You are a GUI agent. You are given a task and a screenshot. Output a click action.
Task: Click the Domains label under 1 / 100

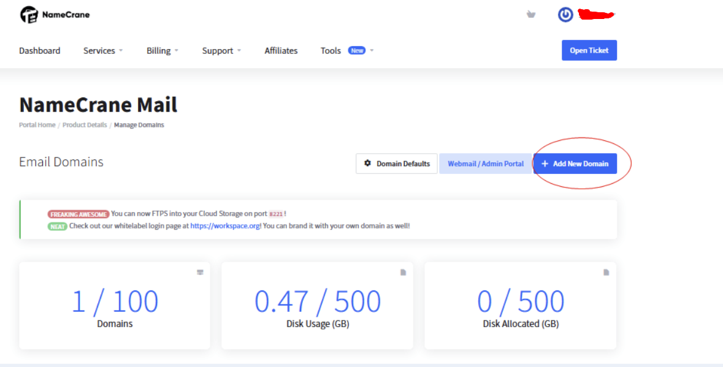115,323
